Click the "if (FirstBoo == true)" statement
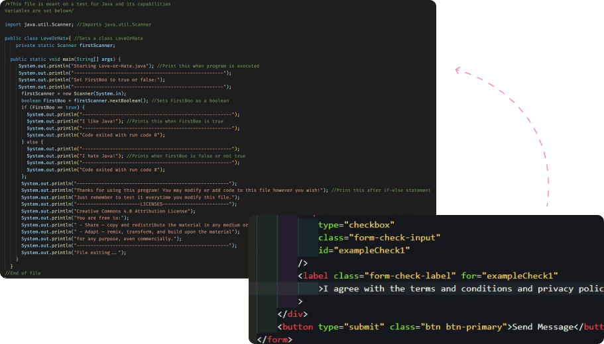Viewport: 604px width, 344px height. pos(53,107)
